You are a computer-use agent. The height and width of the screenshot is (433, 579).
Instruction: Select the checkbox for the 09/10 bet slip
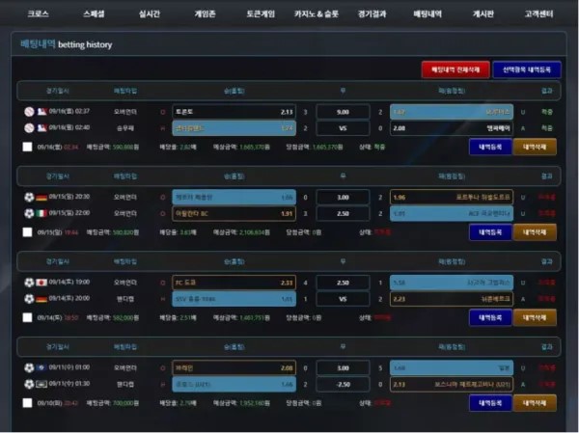[28, 402]
